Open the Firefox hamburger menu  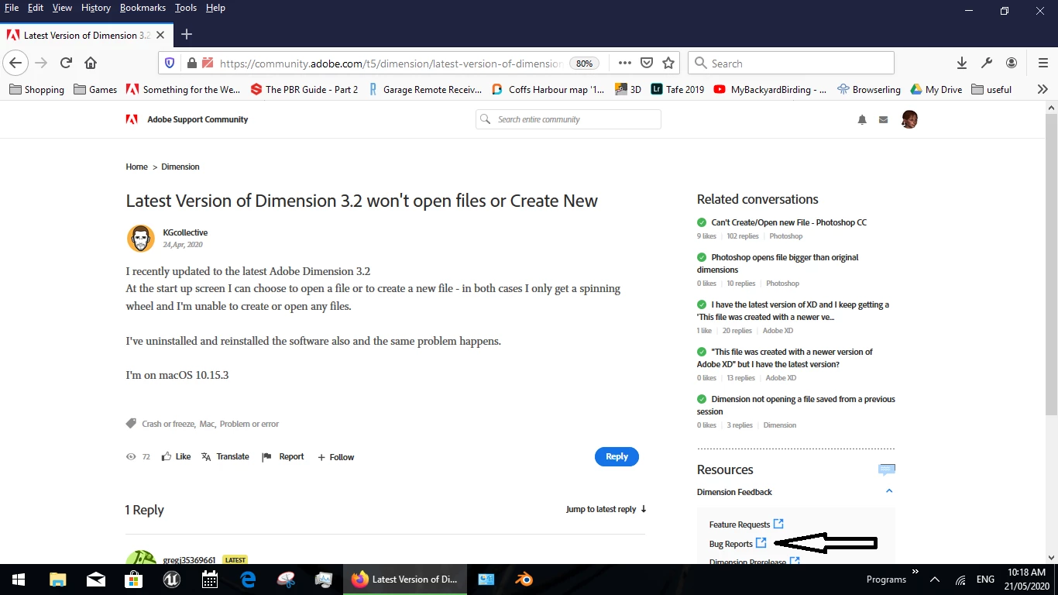[1043, 64]
